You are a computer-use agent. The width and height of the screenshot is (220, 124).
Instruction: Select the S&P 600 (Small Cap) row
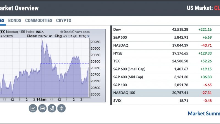click(x=166, y=69)
